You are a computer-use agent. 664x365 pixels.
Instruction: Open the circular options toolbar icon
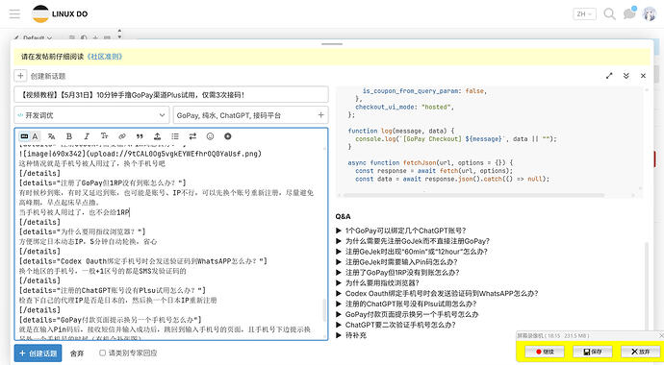click(228, 136)
